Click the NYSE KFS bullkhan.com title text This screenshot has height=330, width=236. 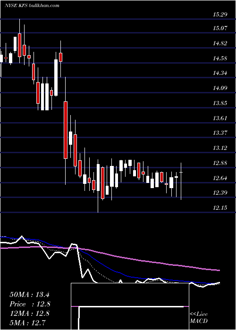tap(32, 6)
